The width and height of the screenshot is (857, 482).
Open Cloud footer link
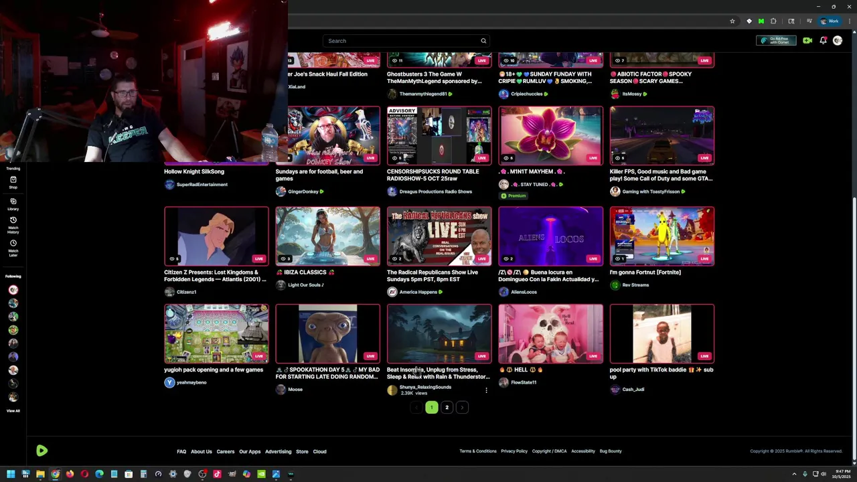click(x=319, y=451)
